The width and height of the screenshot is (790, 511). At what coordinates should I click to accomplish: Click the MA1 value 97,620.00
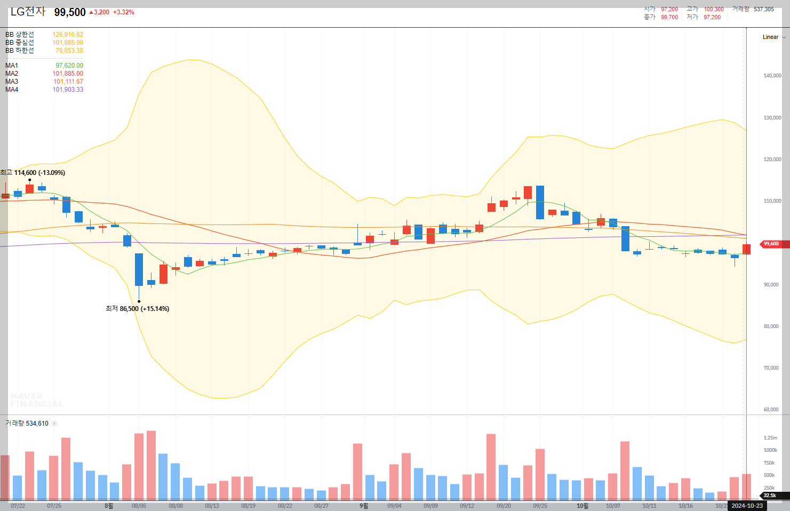[x=69, y=66]
